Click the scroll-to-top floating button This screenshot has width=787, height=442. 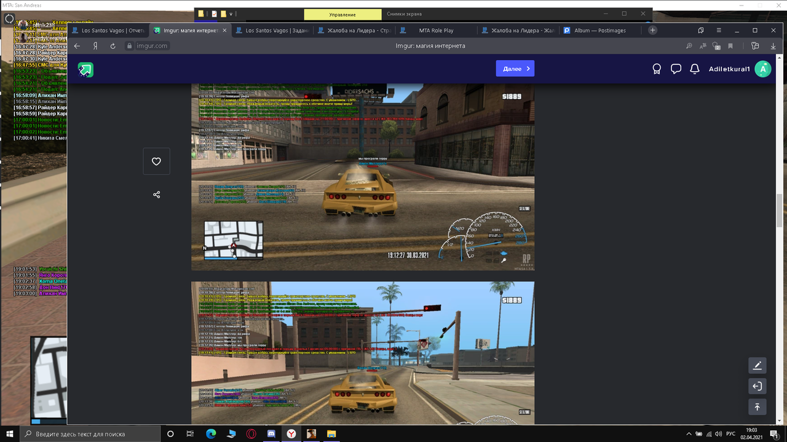pos(757,406)
